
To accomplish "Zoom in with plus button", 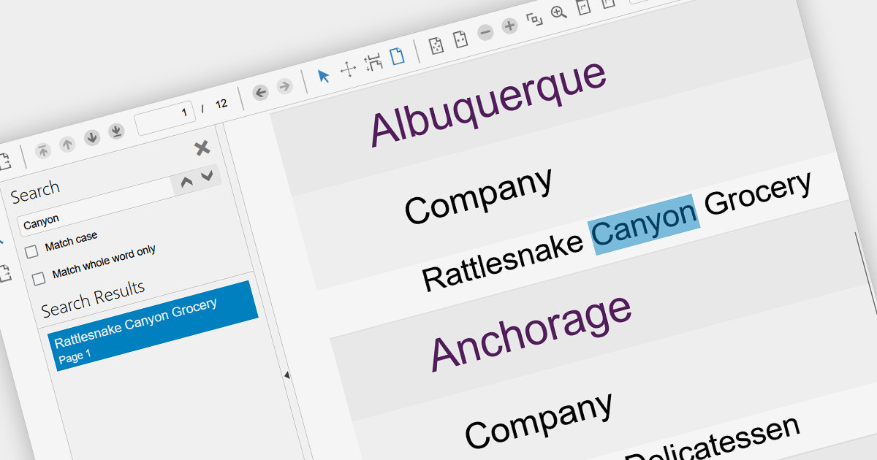I will point(509,26).
